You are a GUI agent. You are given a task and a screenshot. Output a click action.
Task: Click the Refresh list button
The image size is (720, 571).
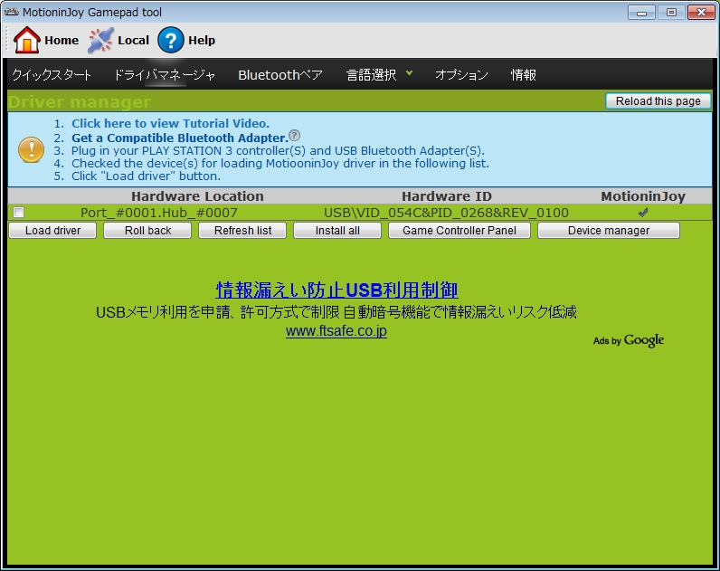(242, 230)
